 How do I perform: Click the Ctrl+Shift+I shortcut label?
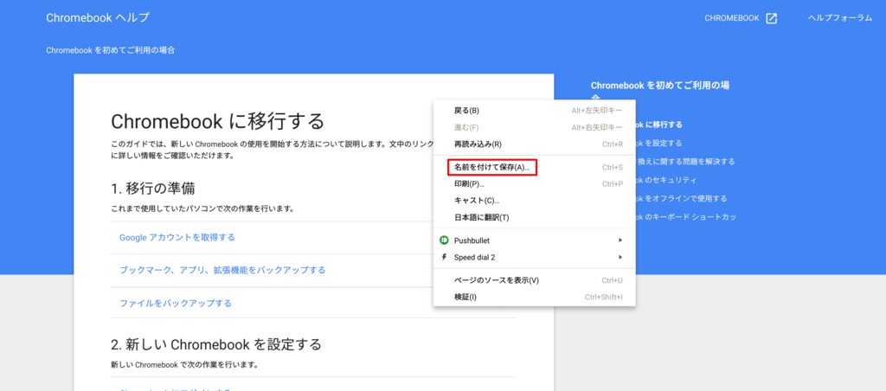(x=603, y=298)
